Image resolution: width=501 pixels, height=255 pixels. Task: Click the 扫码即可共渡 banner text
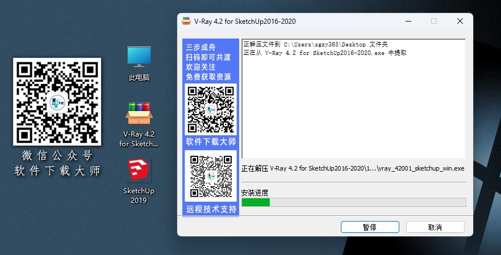tap(208, 57)
